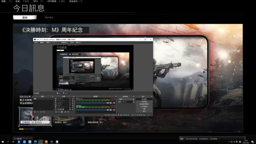
Task: Open notification center in system tray
Action: [x=252, y=142]
